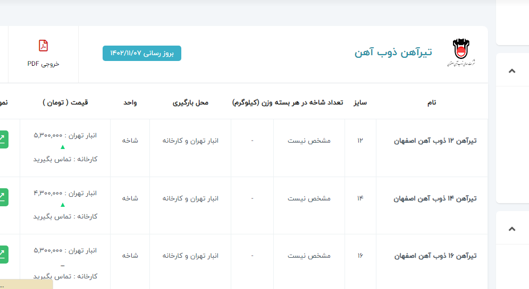This screenshot has height=289, width=529.
Task: Click the PDF export icon
Action: click(43, 46)
